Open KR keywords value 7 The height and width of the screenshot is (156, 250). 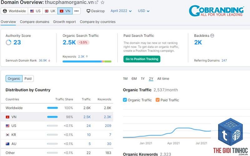tap(110, 135)
